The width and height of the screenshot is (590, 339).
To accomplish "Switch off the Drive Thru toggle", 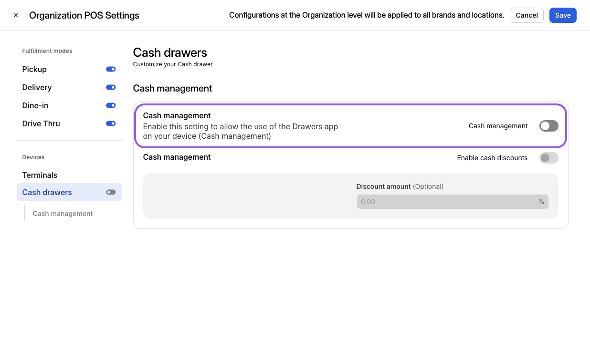I will 111,123.
